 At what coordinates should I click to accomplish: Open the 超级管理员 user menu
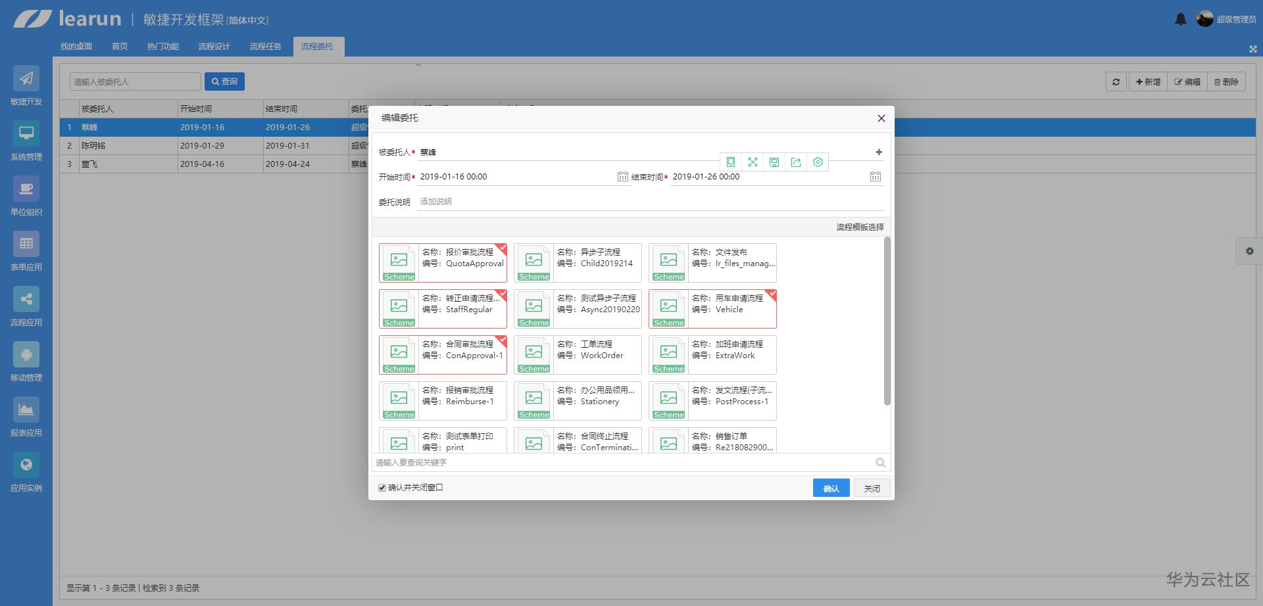(1226, 19)
